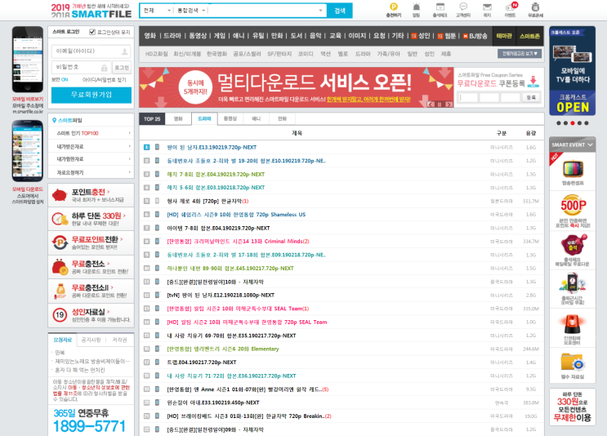The width and height of the screenshot is (607, 436).
Task: Expand the my received files item
Action: [91, 147]
